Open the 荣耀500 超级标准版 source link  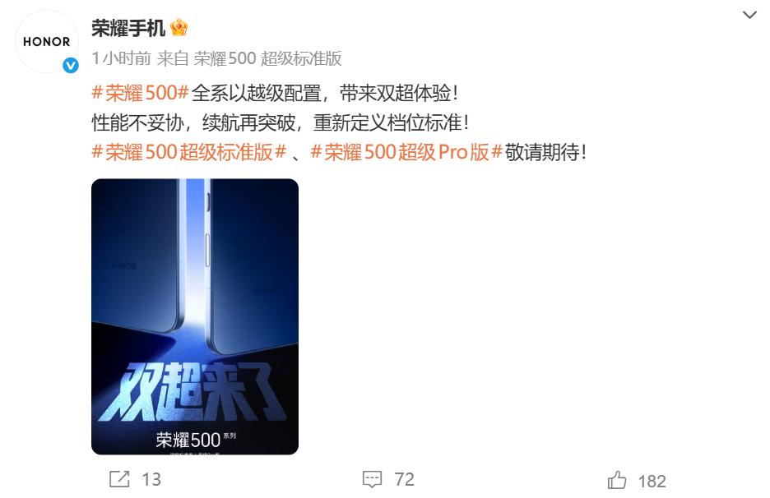click(x=267, y=58)
